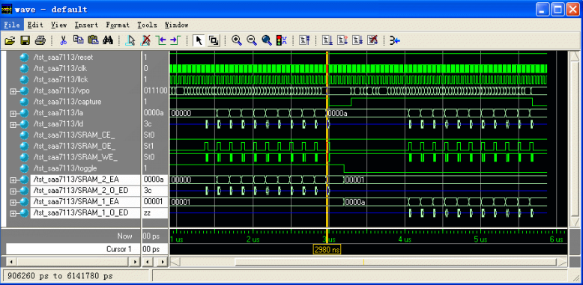Open the Tools menu

(147, 25)
